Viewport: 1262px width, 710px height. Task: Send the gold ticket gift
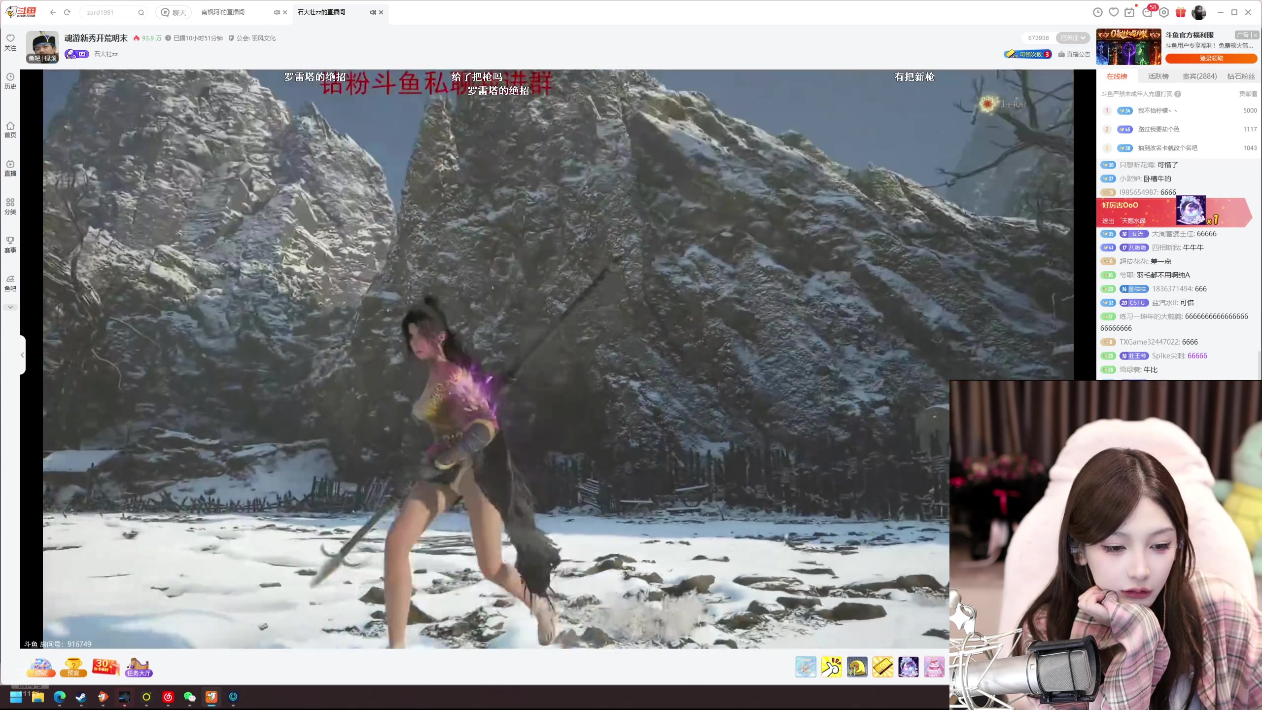coord(883,667)
